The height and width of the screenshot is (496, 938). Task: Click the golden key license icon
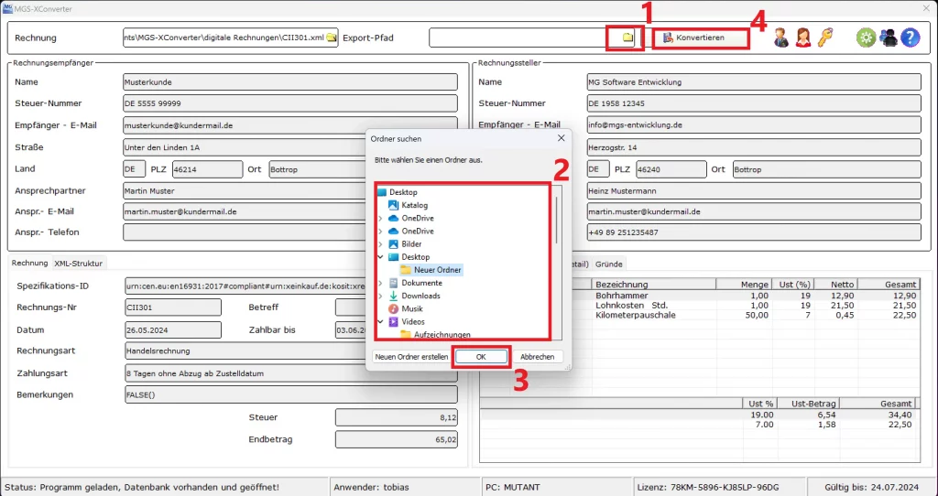[x=825, y=38]
